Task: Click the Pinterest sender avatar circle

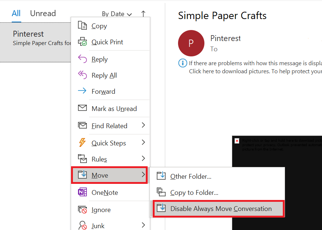Action: tap(191, 43)
